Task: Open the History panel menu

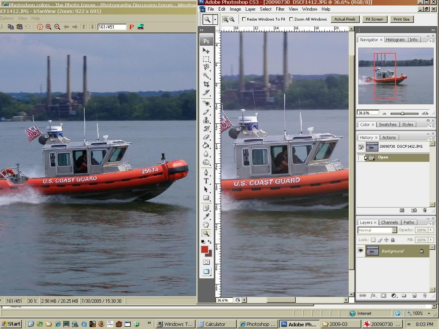Action: (432, 139)
